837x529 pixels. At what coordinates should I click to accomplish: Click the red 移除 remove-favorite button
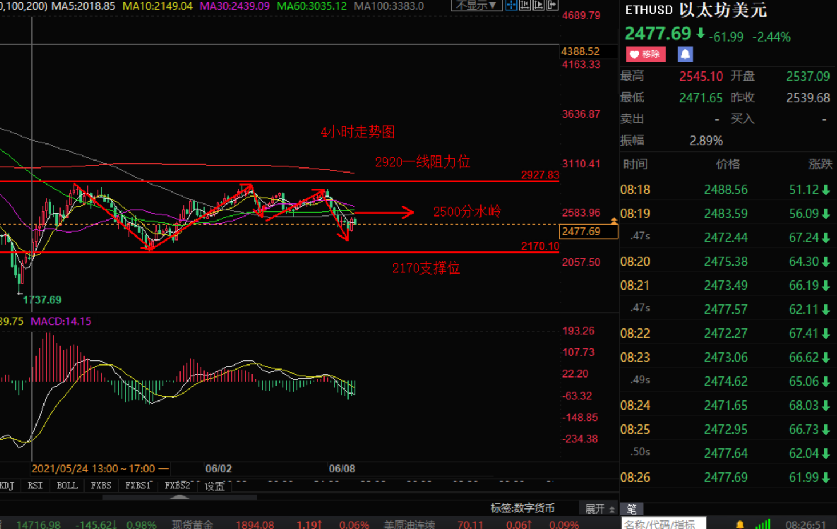click(x=646, y=54)
